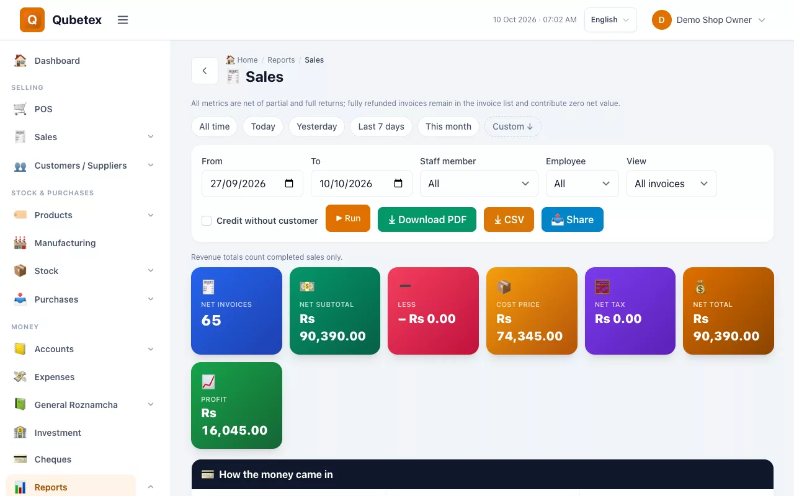Click the Investment bank icon in sidebar
Image resolution: width=794 pixels, height=496 pixels.
click(20, 433)
